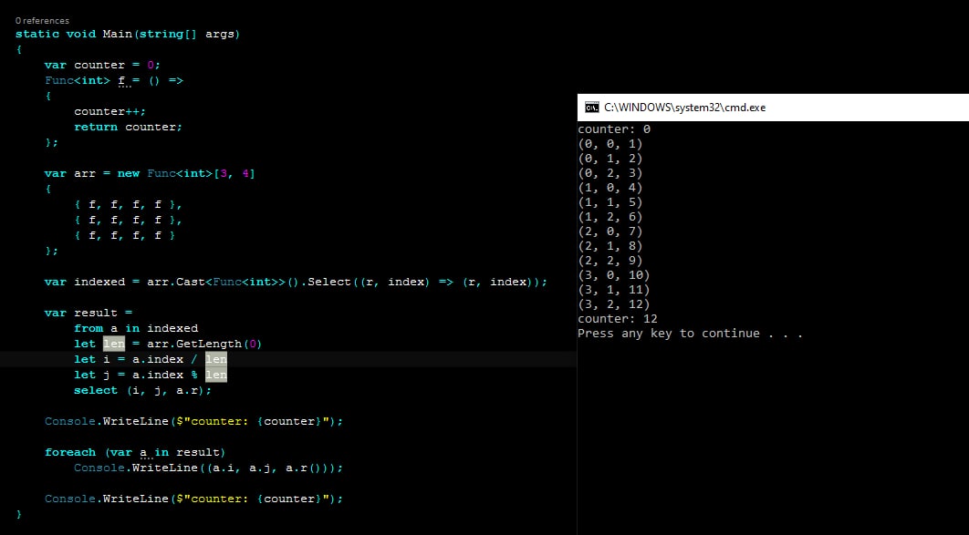
Task: Click console output '(2, 2, 9)'
Action: (610, 261)
